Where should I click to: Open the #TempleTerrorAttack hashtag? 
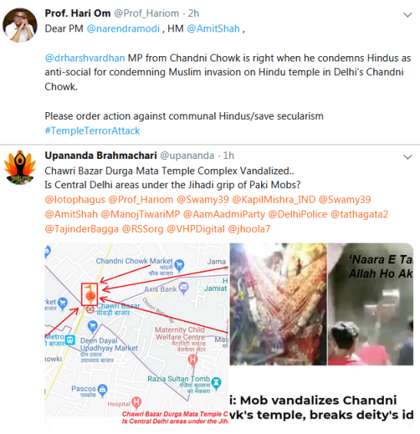[x=92, y=131]
